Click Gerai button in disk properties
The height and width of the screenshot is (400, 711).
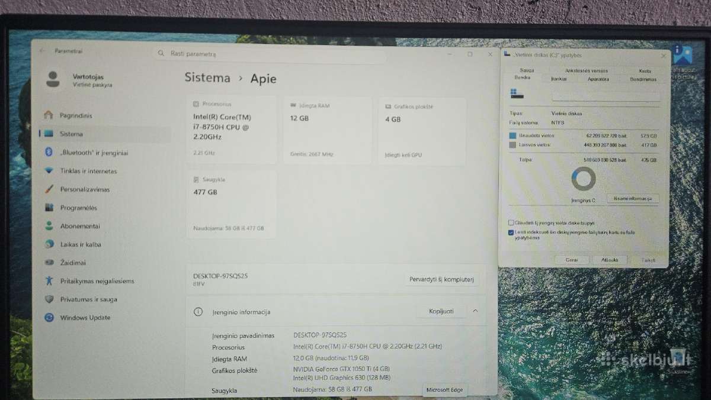tap(572, 260)
